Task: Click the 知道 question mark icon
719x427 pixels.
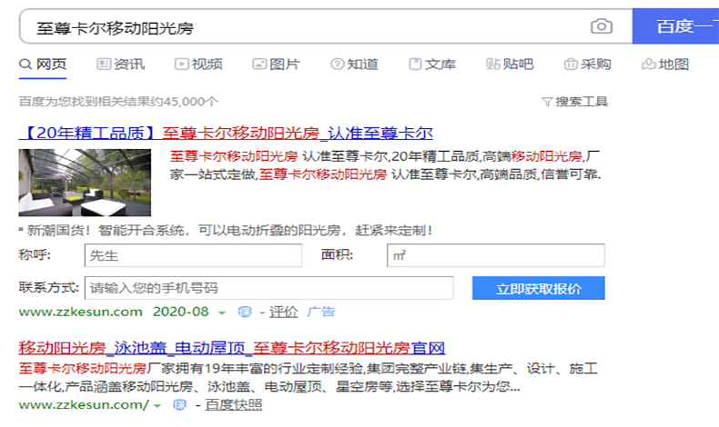Action: 337,65
